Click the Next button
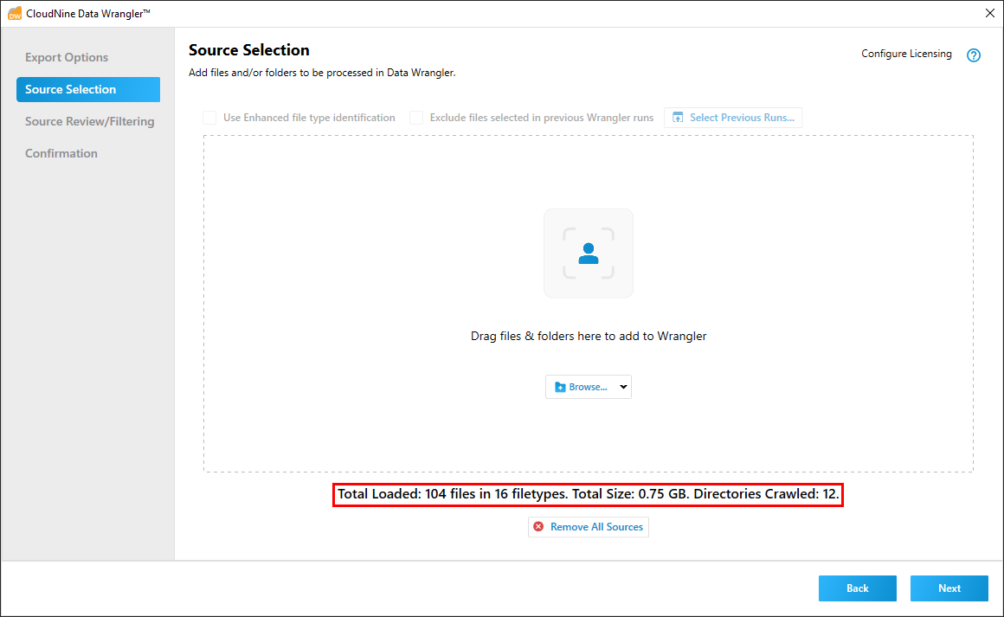 click(949, 588)
